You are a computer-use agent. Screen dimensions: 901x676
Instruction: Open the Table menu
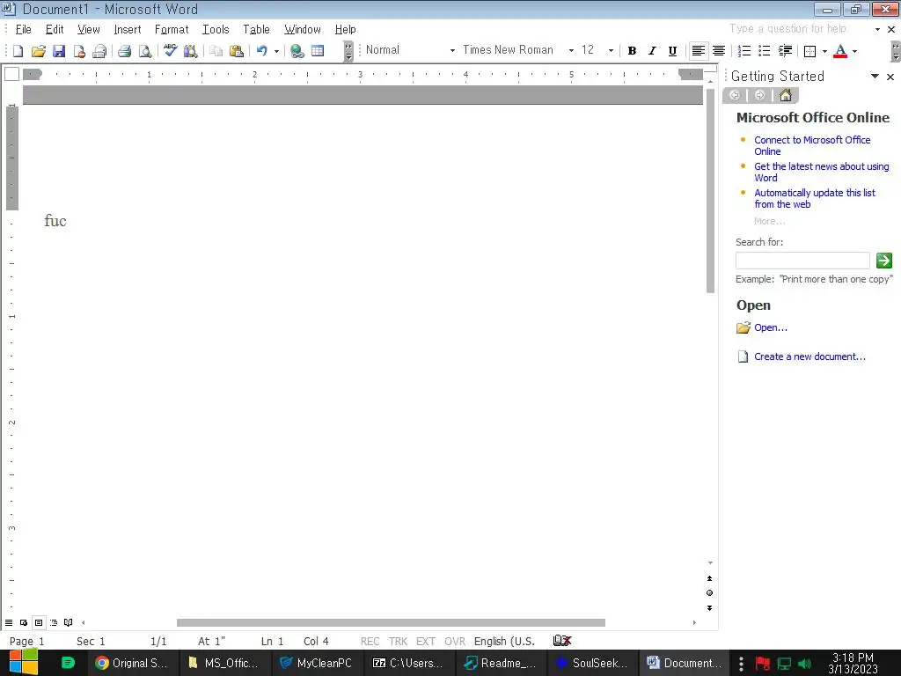pos(256,29)
